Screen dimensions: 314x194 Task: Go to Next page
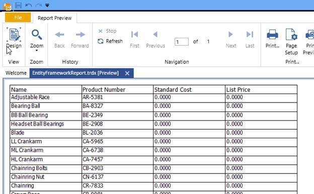pyautogui.click(x=231, y=40)
